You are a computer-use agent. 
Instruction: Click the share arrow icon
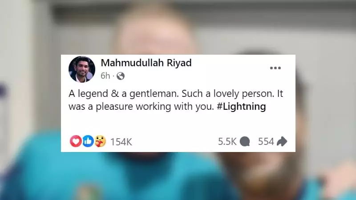pos(282,141)
